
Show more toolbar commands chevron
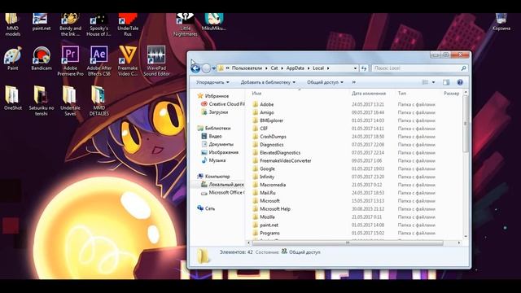tap(354, 82)
